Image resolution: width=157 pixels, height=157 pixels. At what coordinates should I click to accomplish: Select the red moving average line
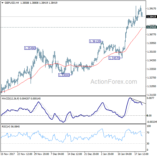pos(78,66)
